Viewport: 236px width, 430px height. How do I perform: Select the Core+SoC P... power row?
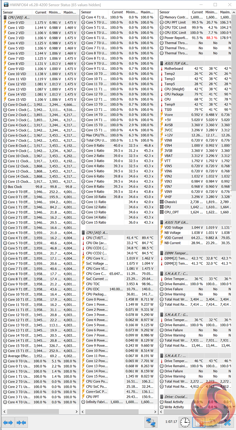(x=119, y=392)
